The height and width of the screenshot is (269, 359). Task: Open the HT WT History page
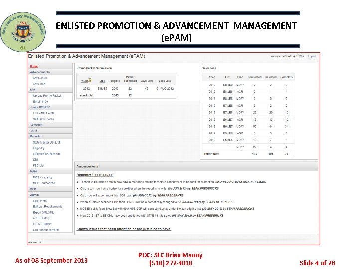click(x=42, y=224)
